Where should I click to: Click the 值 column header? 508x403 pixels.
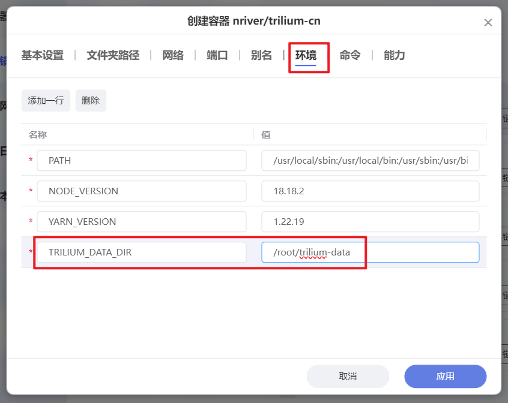(x=265, y=134)
